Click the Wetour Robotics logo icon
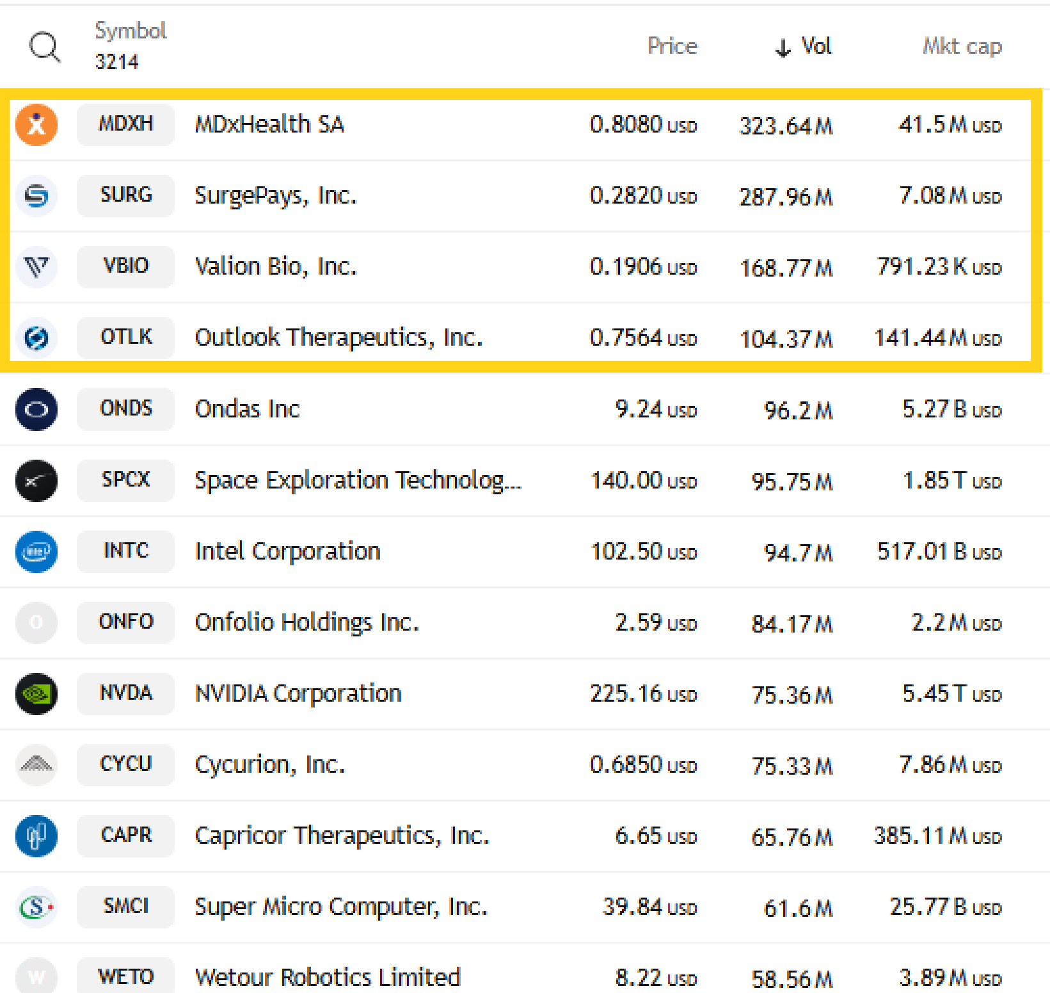This screenshot has height=993, width=1050. pyautogui.click(x=36, y=976)
